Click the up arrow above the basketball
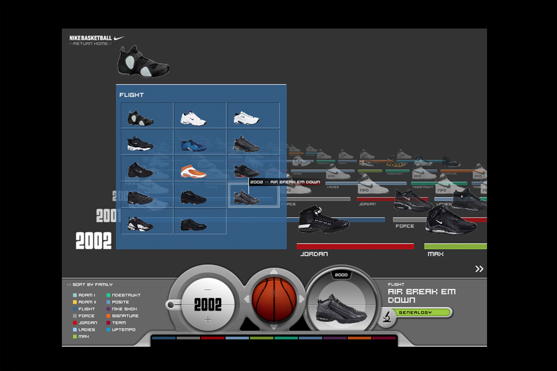Viewport: 557px width, 371px height. click(x=274, y=272)
